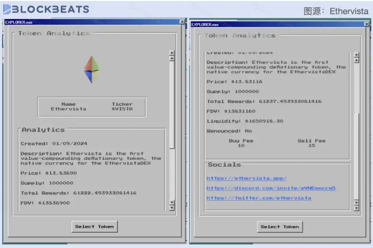
Task: Click Total Rewards 61237 line in right window
Action: 264,101
